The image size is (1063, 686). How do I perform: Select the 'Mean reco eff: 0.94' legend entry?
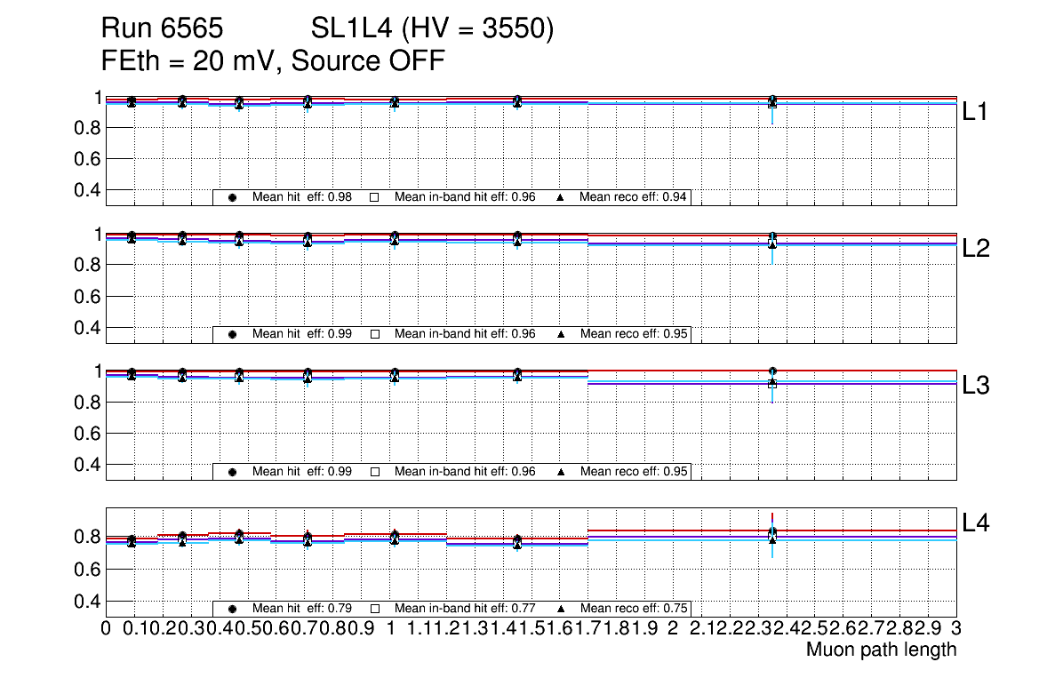click(633, 197)
